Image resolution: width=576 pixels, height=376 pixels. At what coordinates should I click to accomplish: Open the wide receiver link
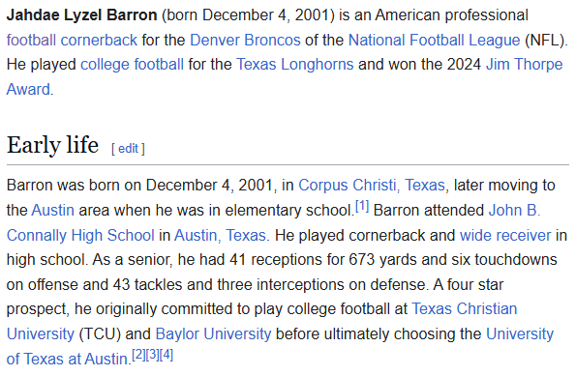tap(505, 235)
